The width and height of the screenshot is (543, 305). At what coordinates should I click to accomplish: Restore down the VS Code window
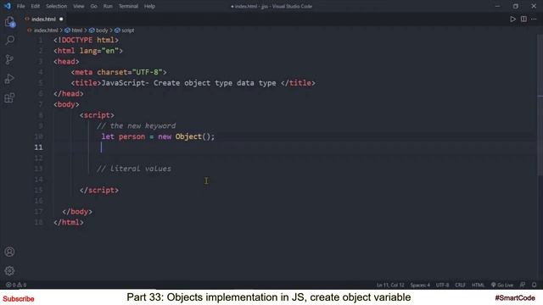point(516,6)
